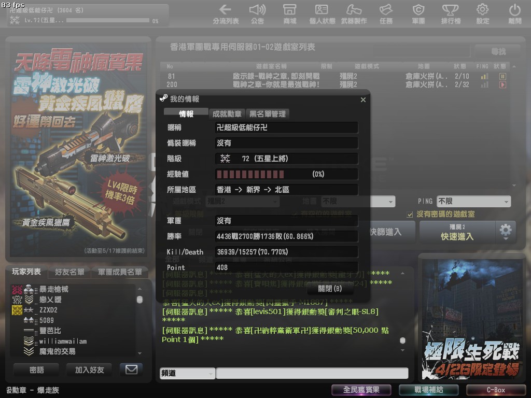Image resolution: width=531 pixels, height=398 pixels.
Task: Switch to the 好友名單 tab
Action: pos(69,272)
